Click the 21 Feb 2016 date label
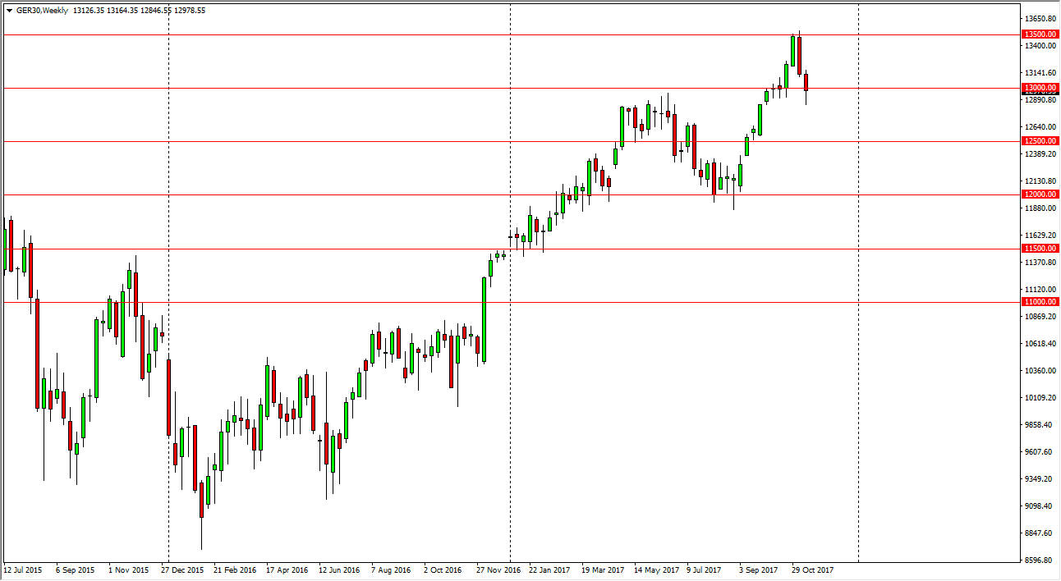The width and height of the screenshot is (1061, 581). (235, 570)
